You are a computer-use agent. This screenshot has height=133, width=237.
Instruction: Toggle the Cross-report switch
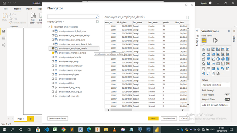point(227,95)
